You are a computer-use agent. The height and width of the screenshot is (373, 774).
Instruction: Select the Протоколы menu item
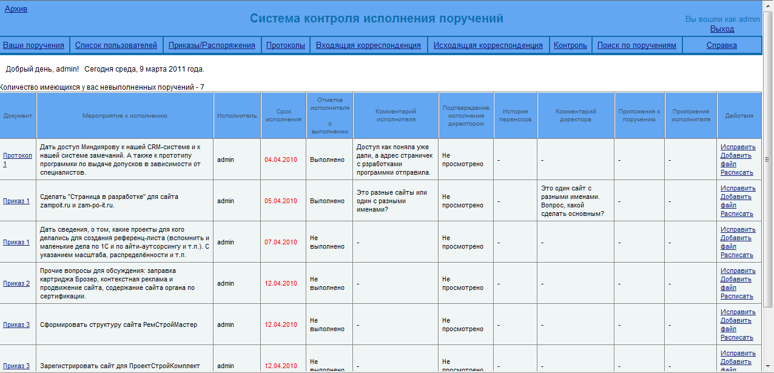(285, 45)
